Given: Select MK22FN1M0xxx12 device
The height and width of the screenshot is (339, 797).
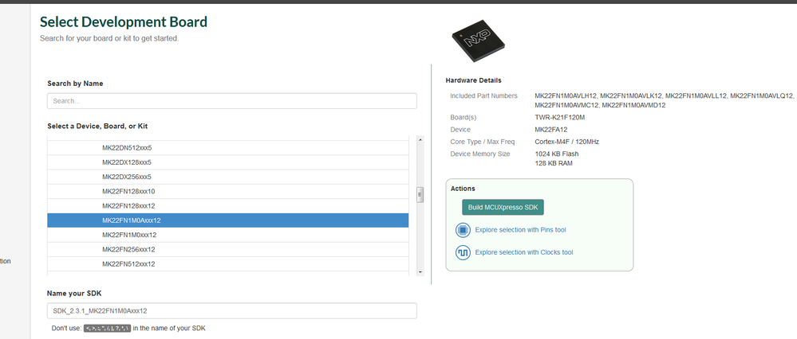Looking at the screenshot, I should [227, 235].
